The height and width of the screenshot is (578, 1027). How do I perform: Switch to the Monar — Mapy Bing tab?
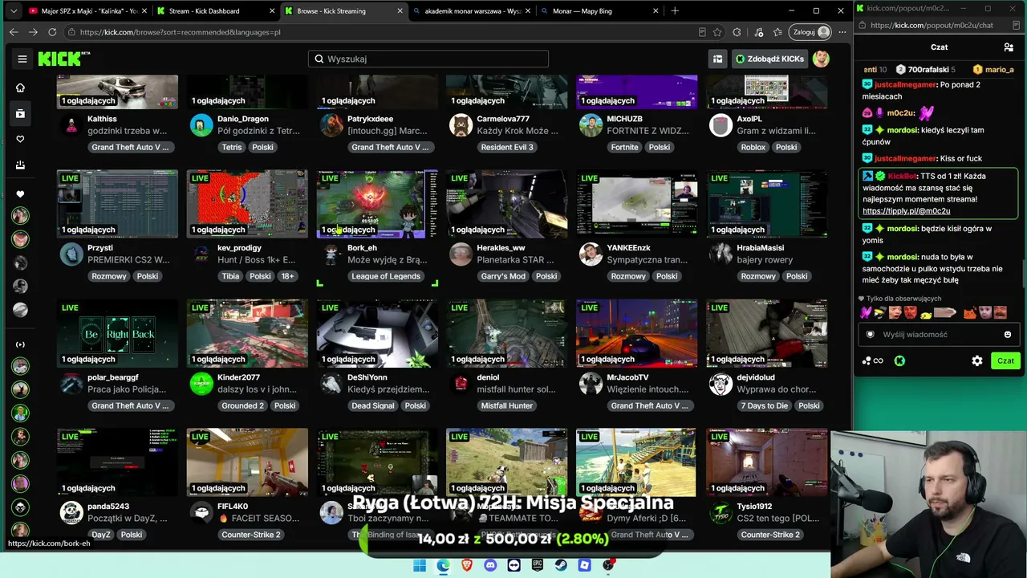[598, 11]
